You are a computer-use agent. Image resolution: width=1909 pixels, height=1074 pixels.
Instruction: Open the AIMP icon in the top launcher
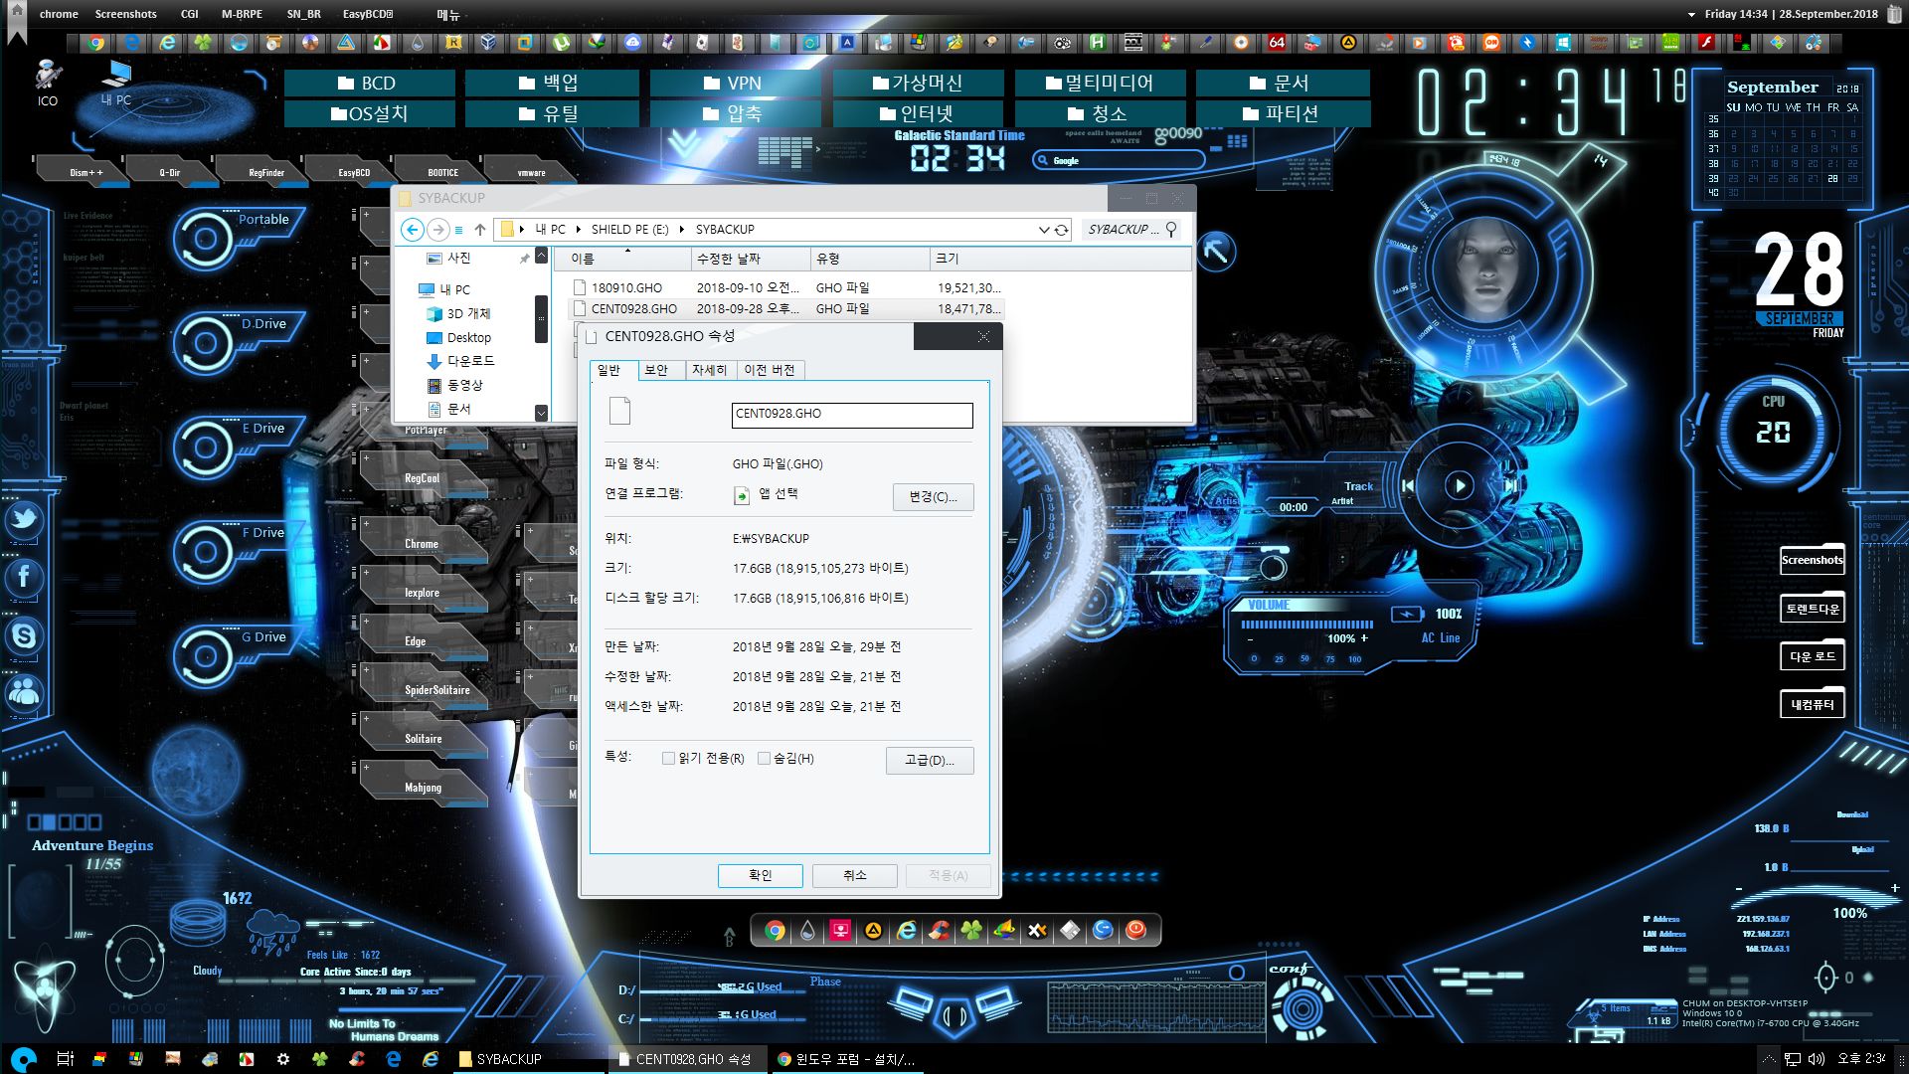1348,43
